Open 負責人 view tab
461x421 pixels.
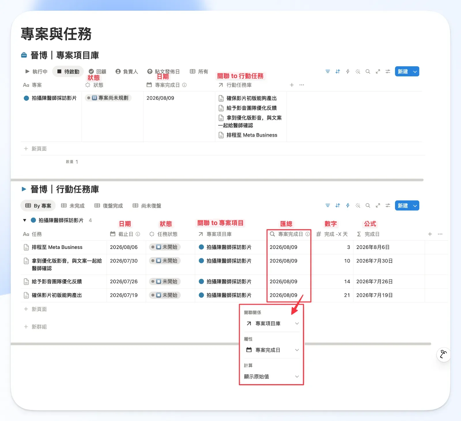[x=127, y=71]
